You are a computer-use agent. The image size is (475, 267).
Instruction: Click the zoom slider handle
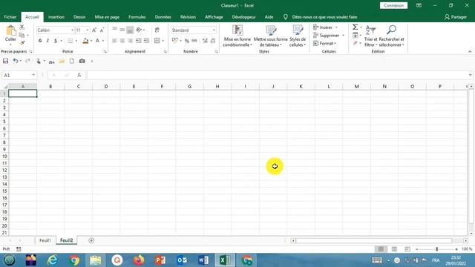click(437, 249)
